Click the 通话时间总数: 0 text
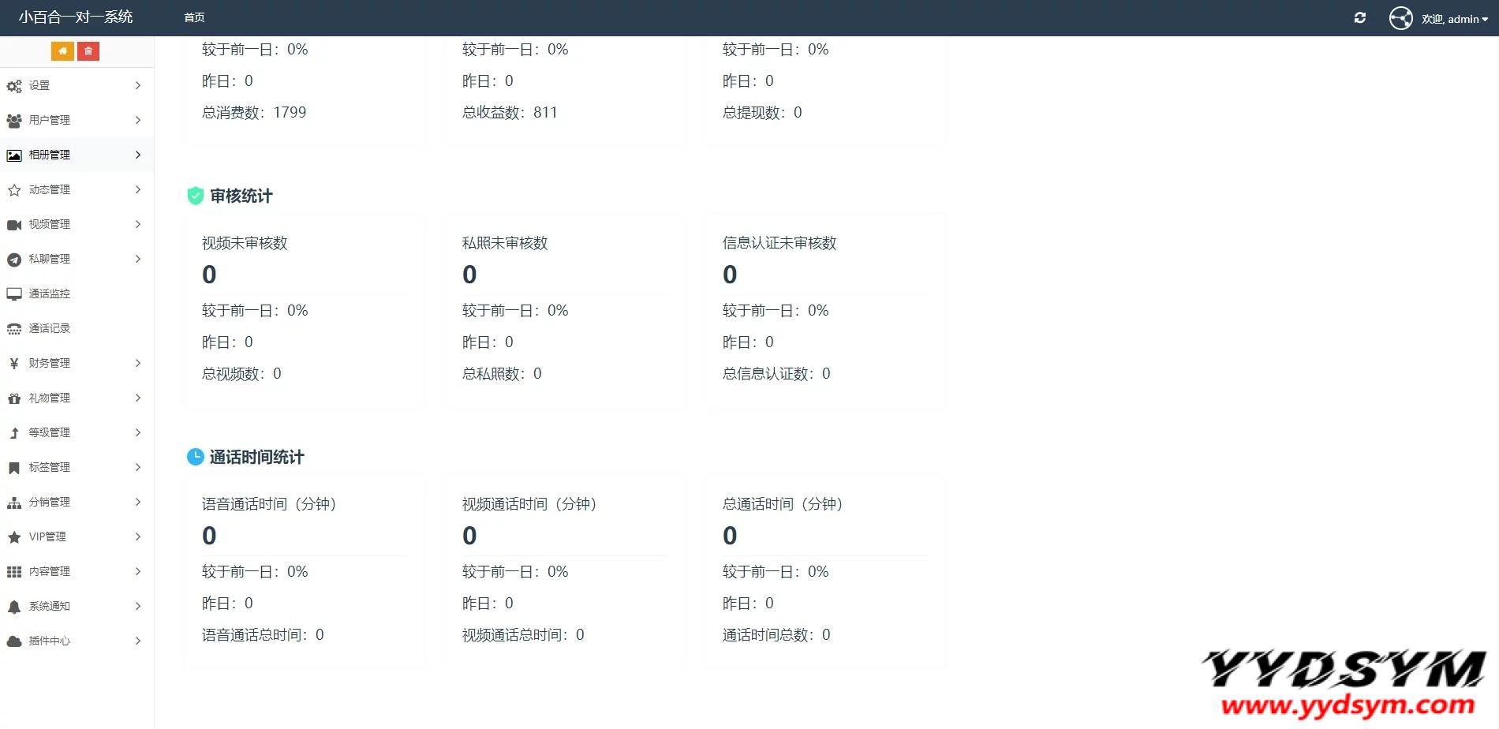This screenshot has height=729, width=1499. [776, 634]
